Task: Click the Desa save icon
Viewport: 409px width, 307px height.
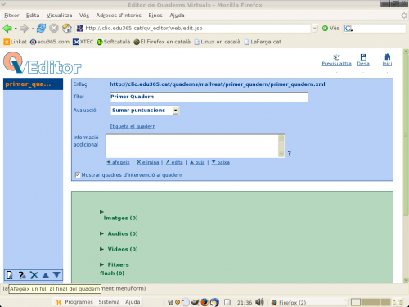Action: 363,57
